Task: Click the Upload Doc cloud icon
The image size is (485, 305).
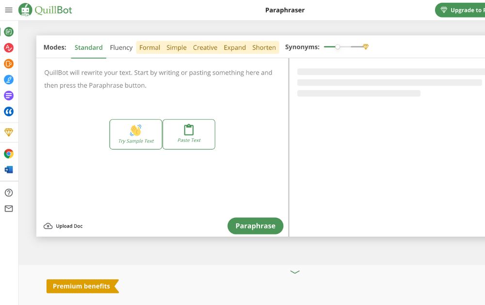Action: click(48, 226)
